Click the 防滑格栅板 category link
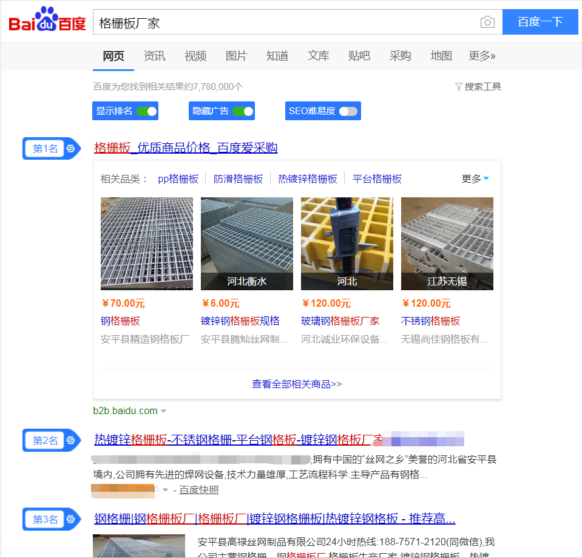 coord(238,179)
